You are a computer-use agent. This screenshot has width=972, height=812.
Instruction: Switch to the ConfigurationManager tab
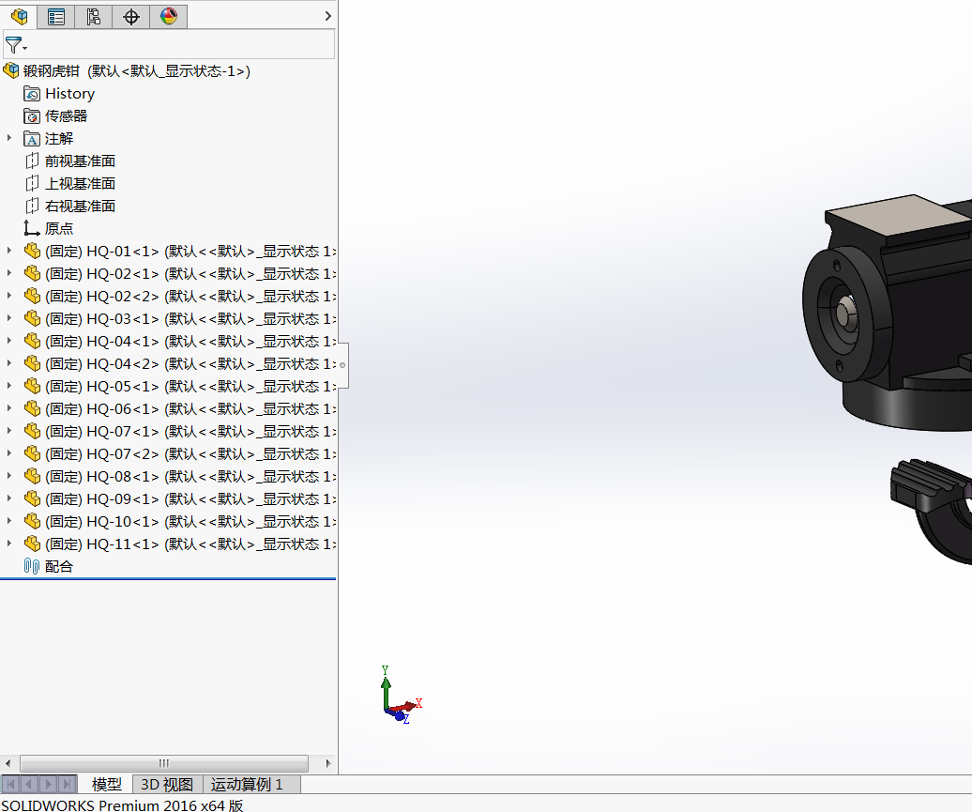click(94, 16)
